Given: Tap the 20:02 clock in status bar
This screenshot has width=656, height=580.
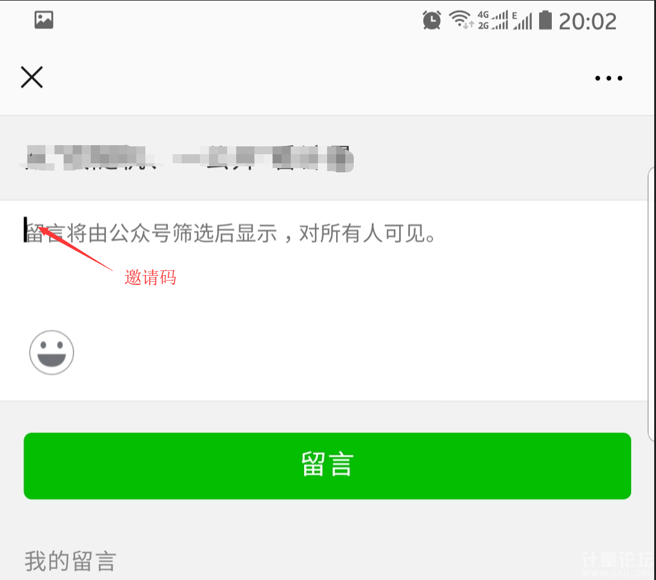Looking at the screenshot, I should click(x=588, y=21).
